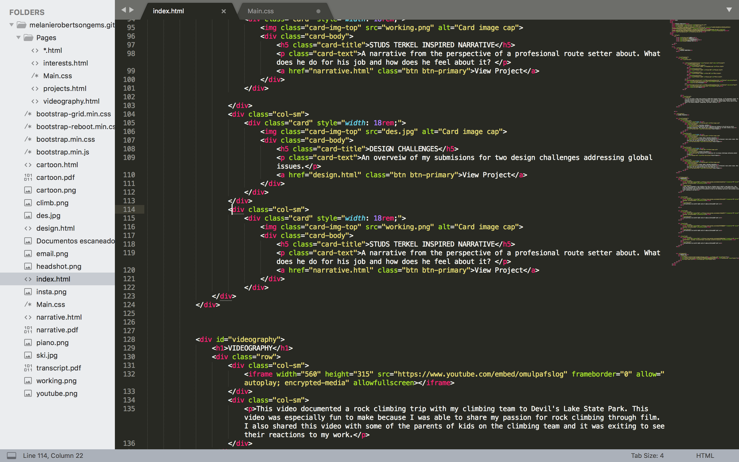Screen dimensions: 739x462
Task: Click the VIDEOGRAPHY h1 text
Action: (x=250, y=348)
